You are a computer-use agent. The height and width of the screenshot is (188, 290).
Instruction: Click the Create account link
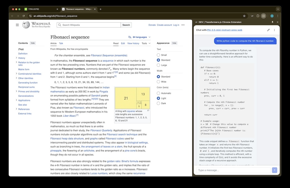coord(164,25)
